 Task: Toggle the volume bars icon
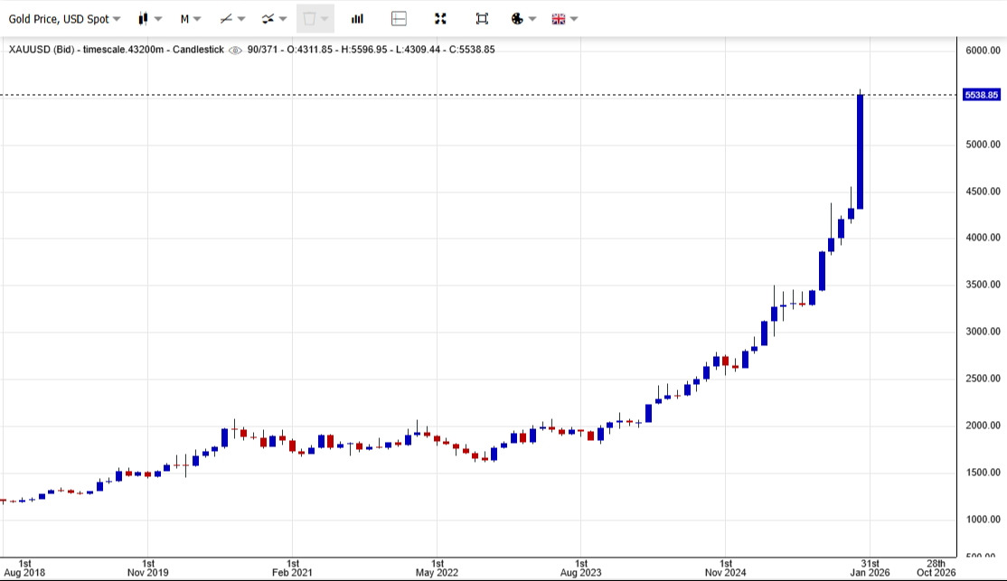[357, 18]
